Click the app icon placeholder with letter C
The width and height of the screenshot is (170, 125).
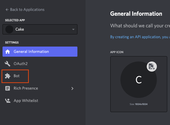[x=139, y=80]
